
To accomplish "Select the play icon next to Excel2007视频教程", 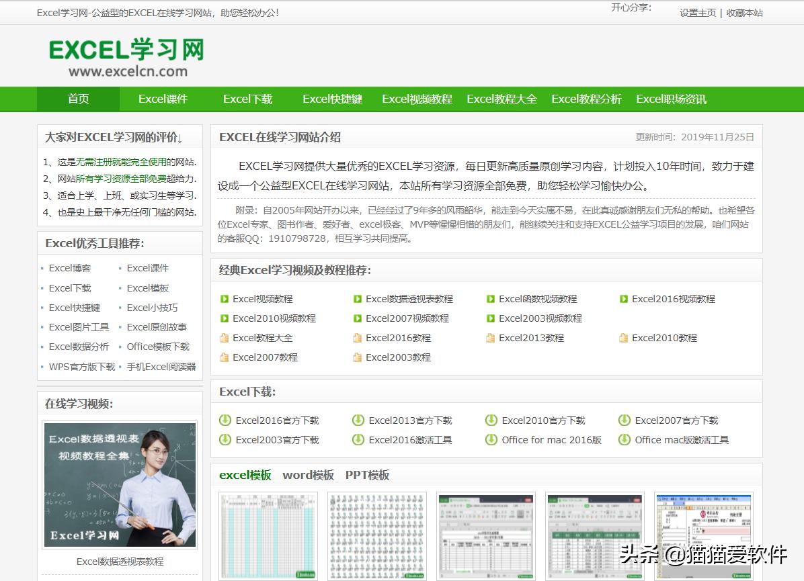I will point(358,318).
